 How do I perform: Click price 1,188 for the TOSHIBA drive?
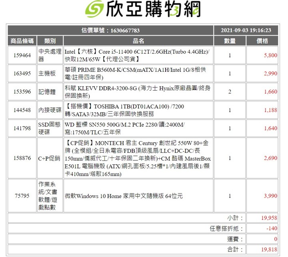(x=270, y=110)
